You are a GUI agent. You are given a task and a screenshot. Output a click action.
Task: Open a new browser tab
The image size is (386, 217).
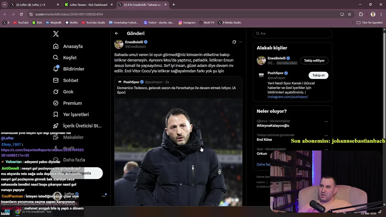pos(174,5)
